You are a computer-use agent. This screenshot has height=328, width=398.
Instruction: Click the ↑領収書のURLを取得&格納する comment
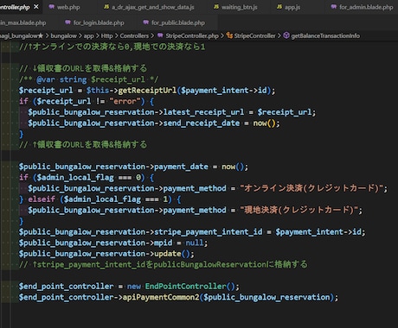click(83, 145)
